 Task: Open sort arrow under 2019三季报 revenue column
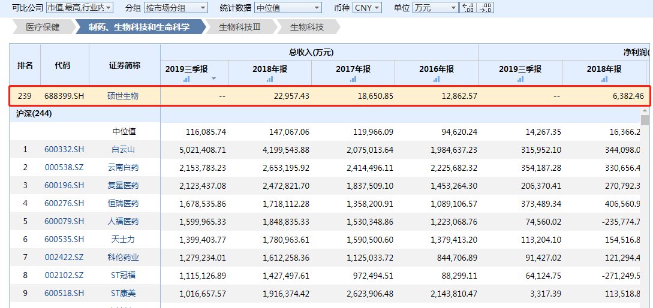(x=214, y=78)
